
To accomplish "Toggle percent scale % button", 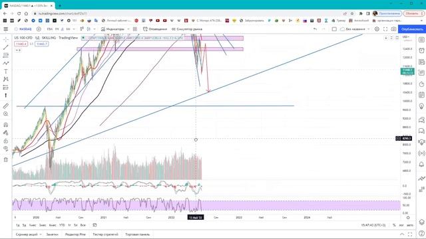I will coord(394,225).
